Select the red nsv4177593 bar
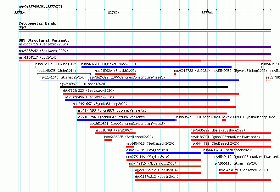Viewport: 280px width, 192px height. [x=152, y=113]
